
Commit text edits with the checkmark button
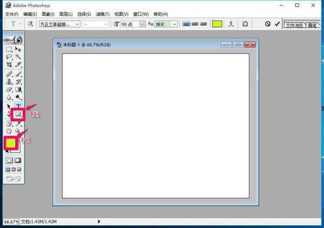click(x=278, y=24)
